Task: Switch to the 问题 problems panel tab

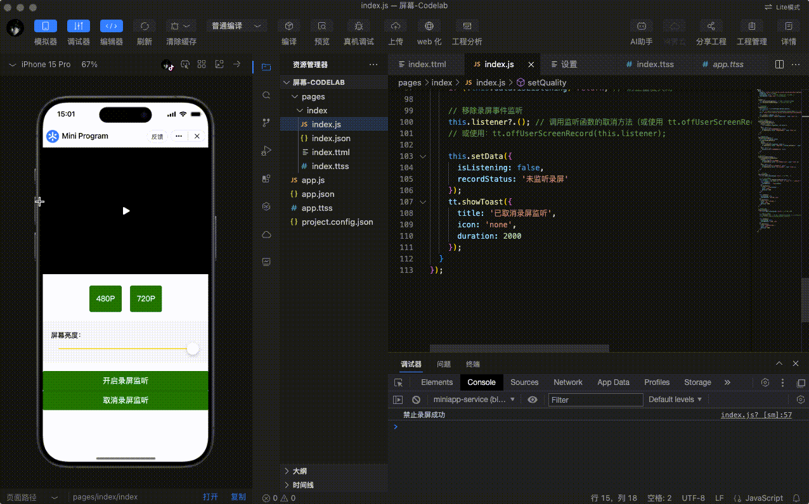Action: [444, 364]
